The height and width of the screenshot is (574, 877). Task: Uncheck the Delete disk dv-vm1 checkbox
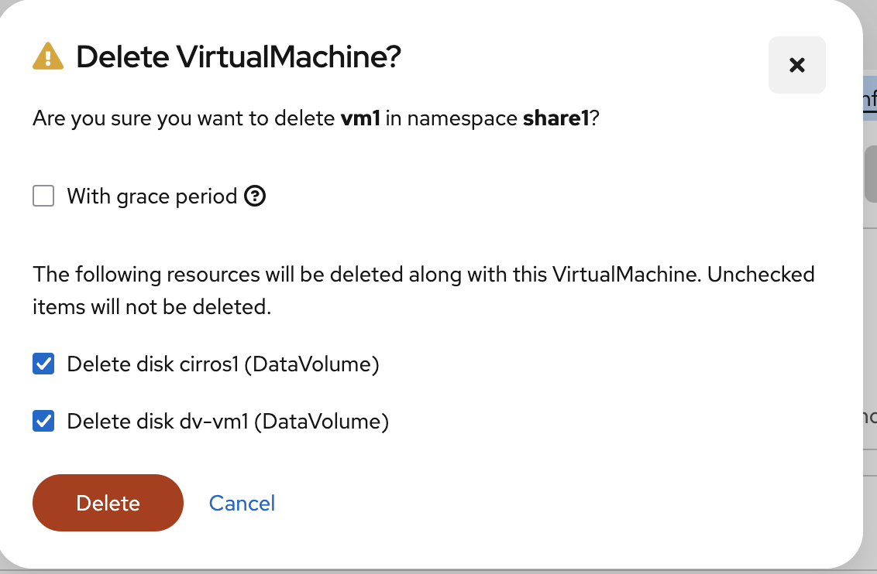[43, 422]
